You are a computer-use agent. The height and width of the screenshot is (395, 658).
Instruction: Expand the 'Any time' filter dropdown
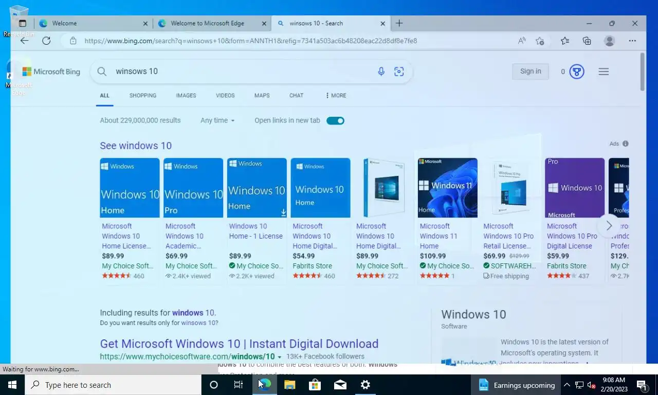coord(217,120)
